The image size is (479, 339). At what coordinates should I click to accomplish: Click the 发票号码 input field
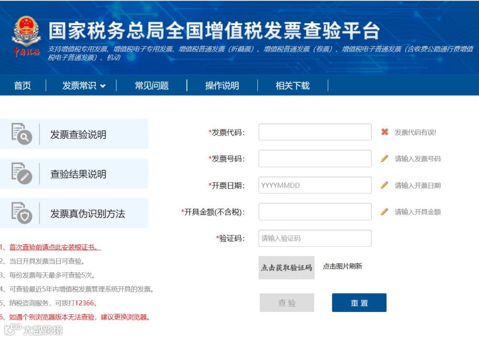tap(315, 158)
